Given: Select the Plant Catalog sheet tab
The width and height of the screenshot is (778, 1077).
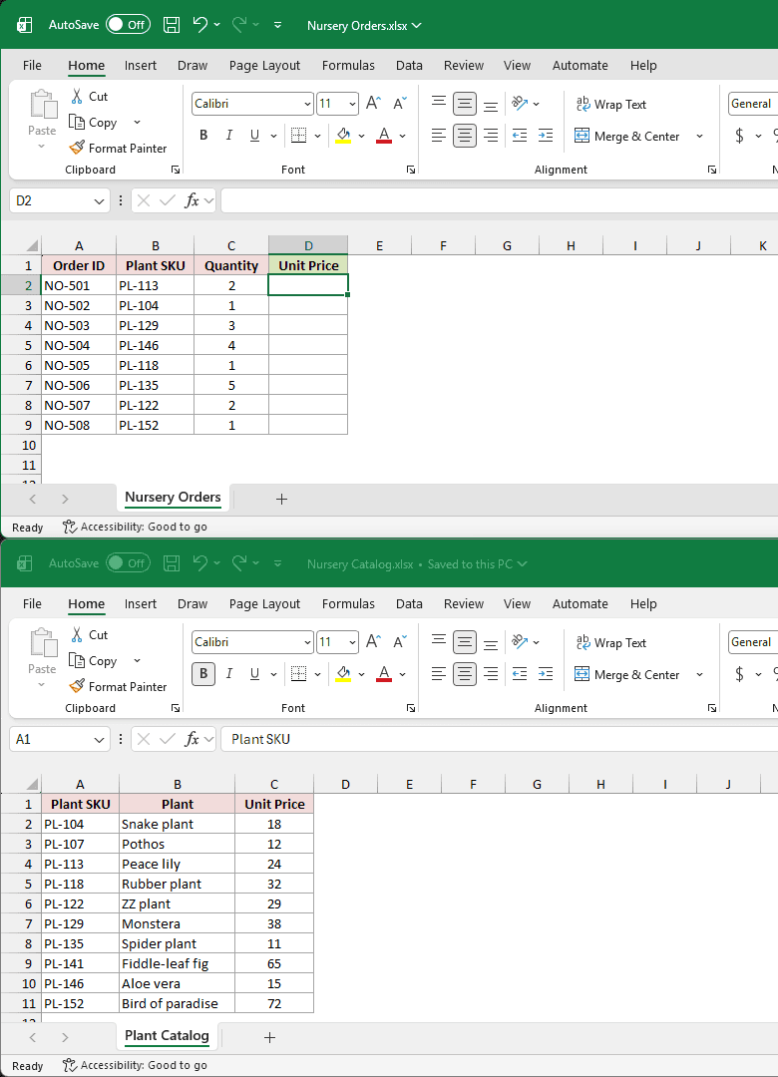Looking at the screenshot, I should (x=167, y=1036).
